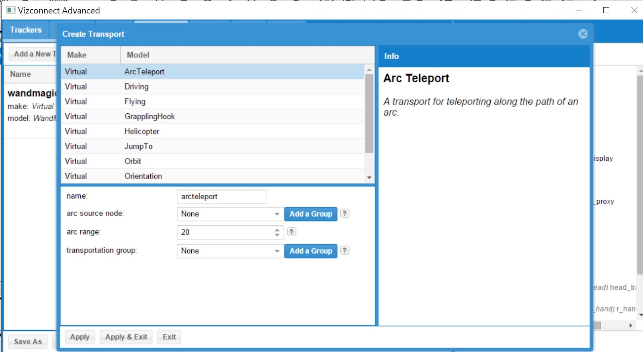Close the Create Transport dialog

pos(583,34)
